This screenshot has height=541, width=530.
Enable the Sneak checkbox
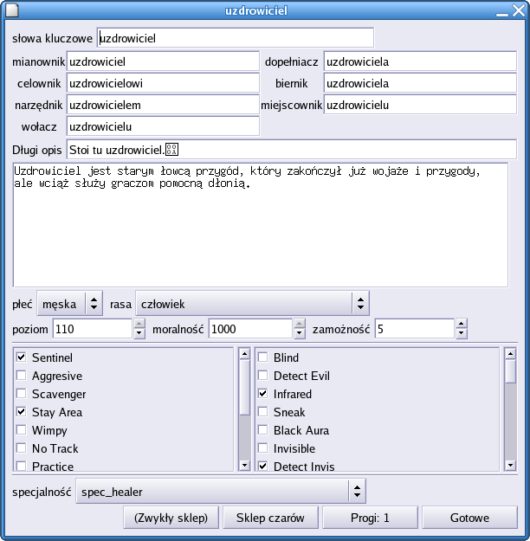[x=262, y=412]
